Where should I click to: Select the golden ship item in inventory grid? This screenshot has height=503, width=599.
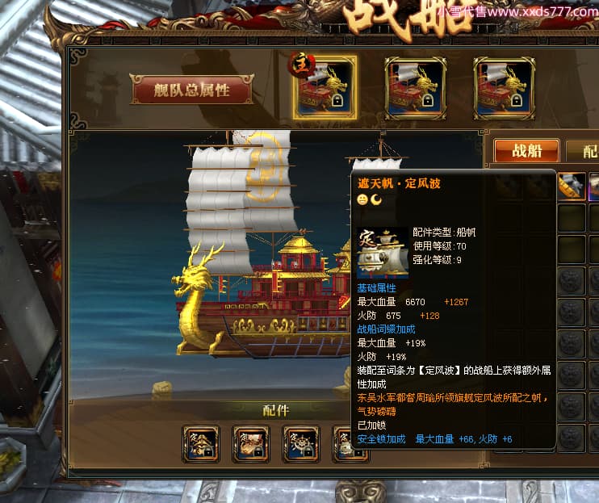tap(572, 186)
